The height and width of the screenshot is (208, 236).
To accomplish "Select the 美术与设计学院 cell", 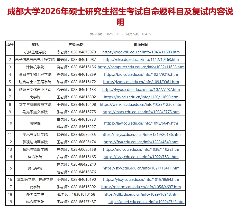I will [35, 135].
